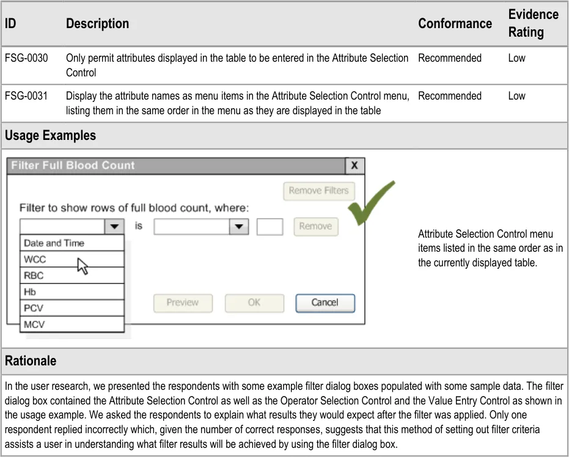Select the FSG-0030 ID cell

click(x=26, y=58)
